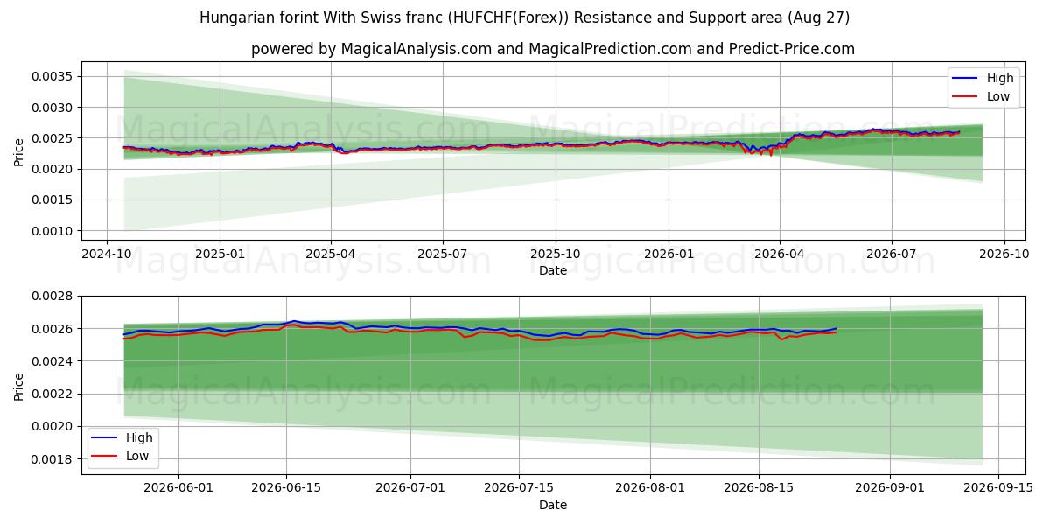This screenshot has height=525, width=1050.
Task: Click the bottom chart y-axis value 0.0028
Action: pyautogui.click(x=52, y=297)
